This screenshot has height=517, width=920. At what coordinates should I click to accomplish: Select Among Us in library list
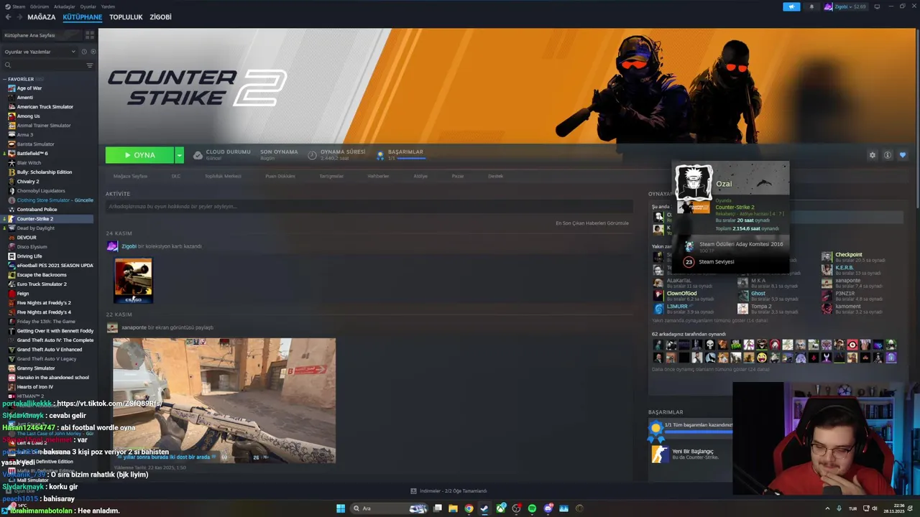pos(29,116)
